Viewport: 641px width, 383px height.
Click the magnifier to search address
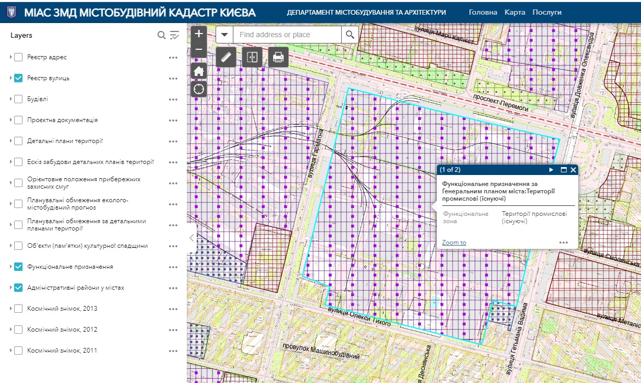(x=350, y=35)
